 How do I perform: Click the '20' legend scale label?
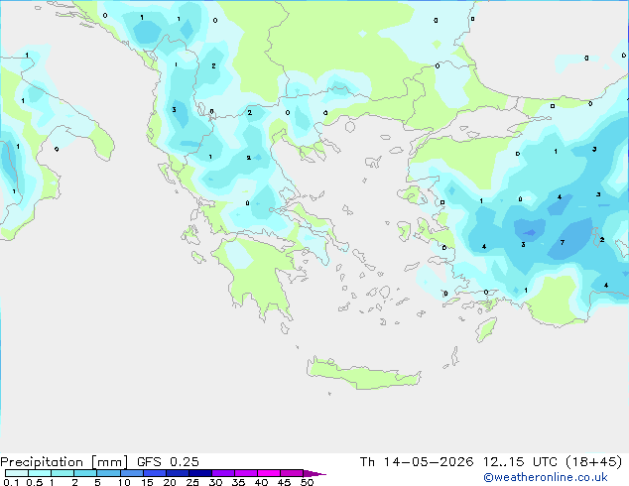170,482
